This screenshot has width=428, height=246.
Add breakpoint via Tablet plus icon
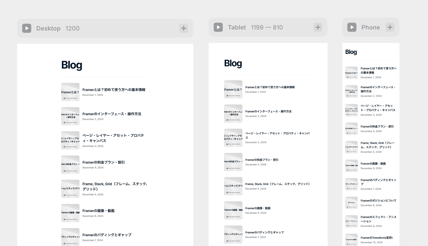(318, 27)
